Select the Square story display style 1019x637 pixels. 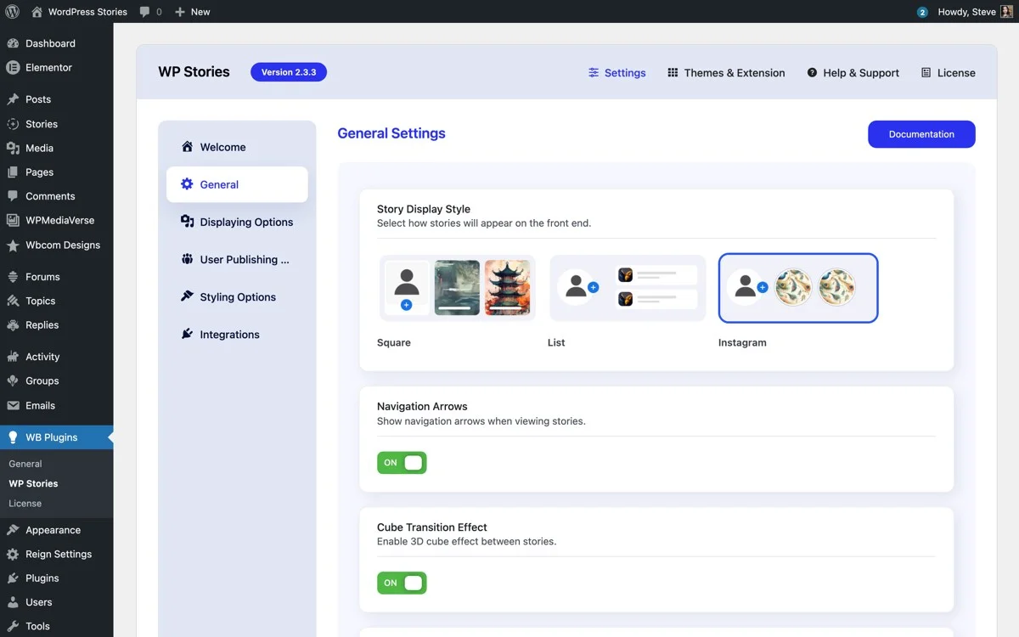457,288
